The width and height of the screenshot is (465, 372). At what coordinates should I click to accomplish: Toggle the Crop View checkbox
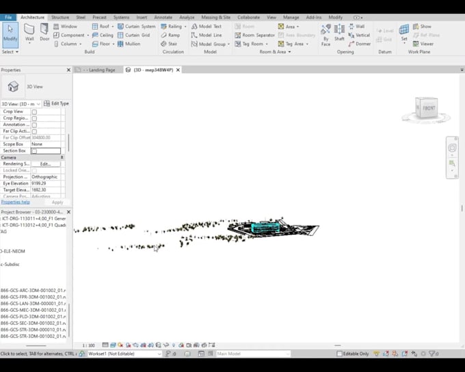34,112
